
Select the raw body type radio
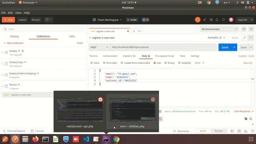(155, 63)
